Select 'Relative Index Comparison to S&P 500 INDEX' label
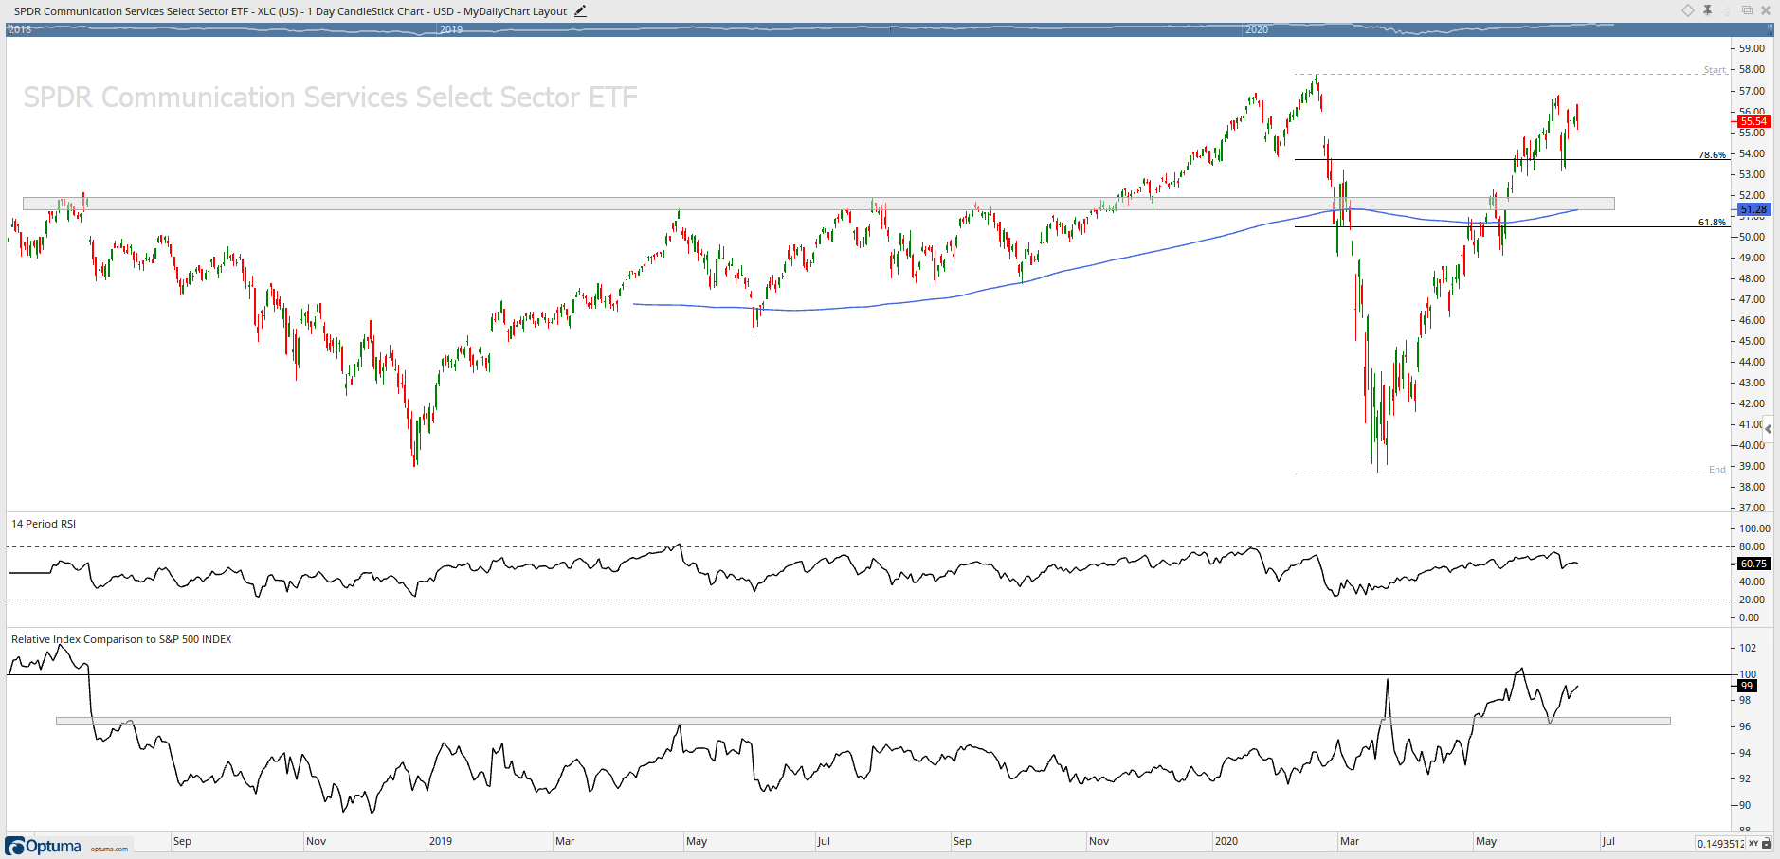Viewport: 1780px width, 859px height. point(121,639)
